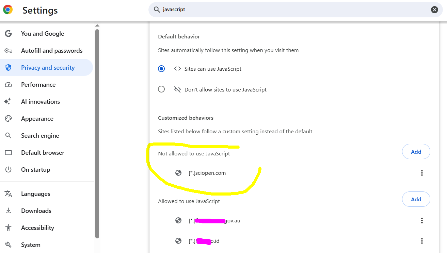Open Autofill and passwords section
447x253 pixels.
[52, 51]
